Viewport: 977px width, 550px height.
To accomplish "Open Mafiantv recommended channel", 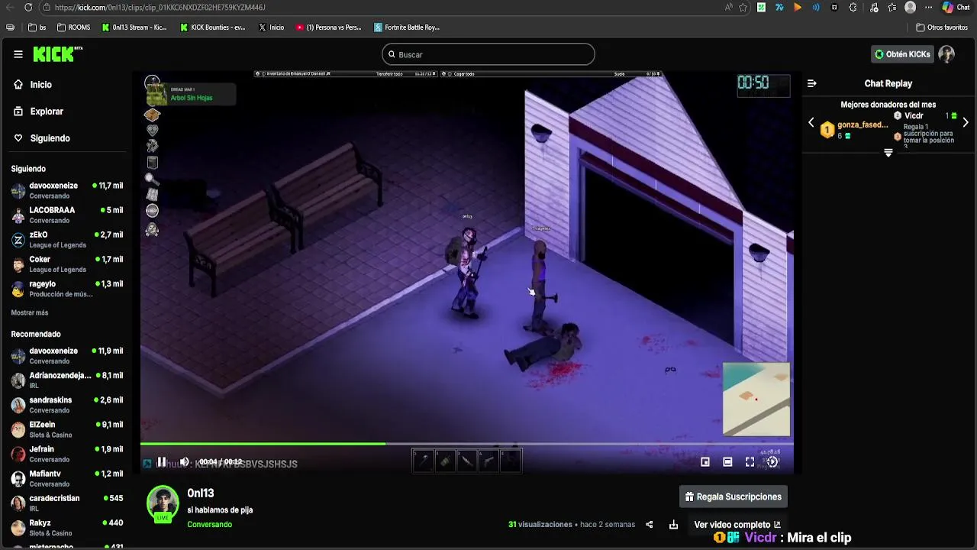I will 67,478.
